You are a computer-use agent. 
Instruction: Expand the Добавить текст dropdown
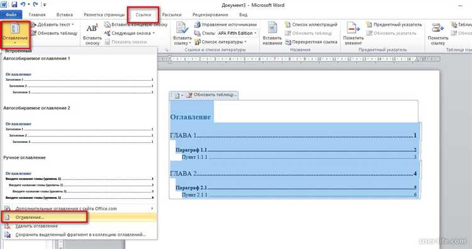pos(72,24)
